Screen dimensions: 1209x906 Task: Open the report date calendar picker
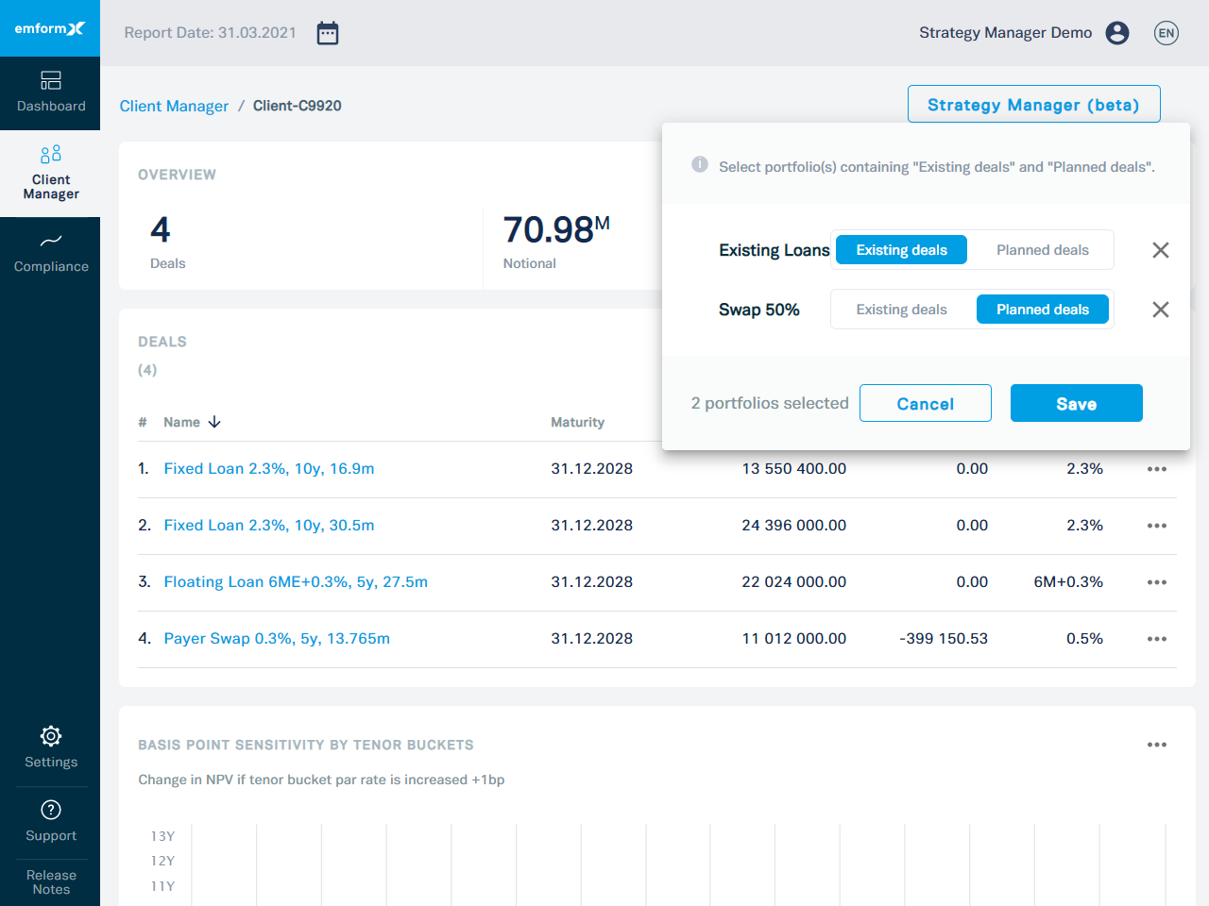(x=327, y=32)
